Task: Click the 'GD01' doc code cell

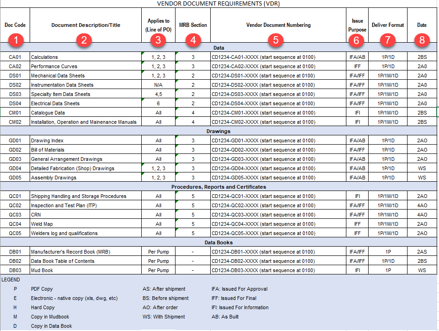Action: tap(15, 140)
